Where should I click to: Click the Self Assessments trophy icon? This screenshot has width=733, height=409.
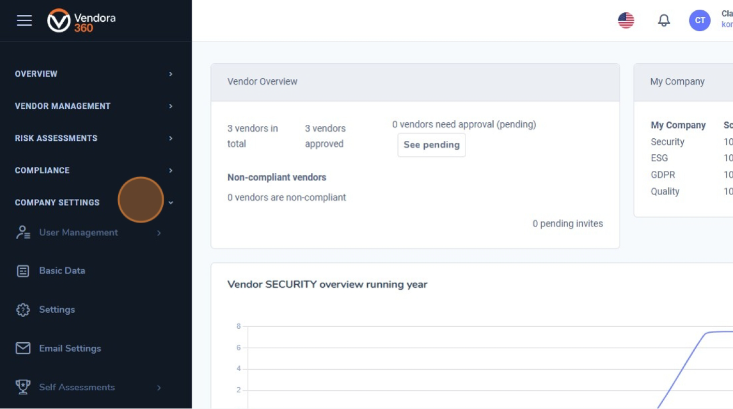pos(23,387)
